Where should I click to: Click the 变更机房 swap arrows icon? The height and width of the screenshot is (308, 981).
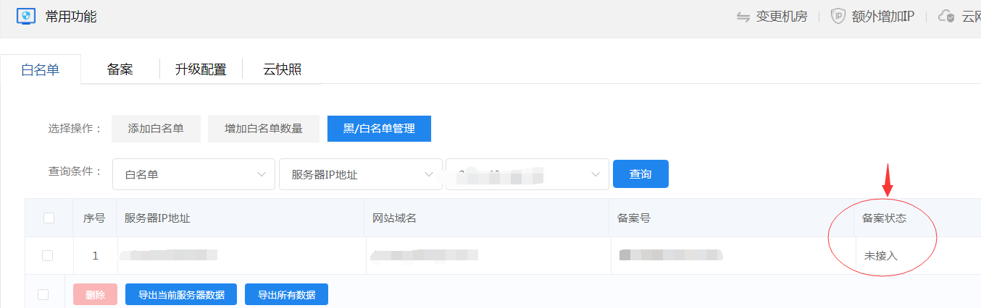pyautogui.click(x=743, y=17)
